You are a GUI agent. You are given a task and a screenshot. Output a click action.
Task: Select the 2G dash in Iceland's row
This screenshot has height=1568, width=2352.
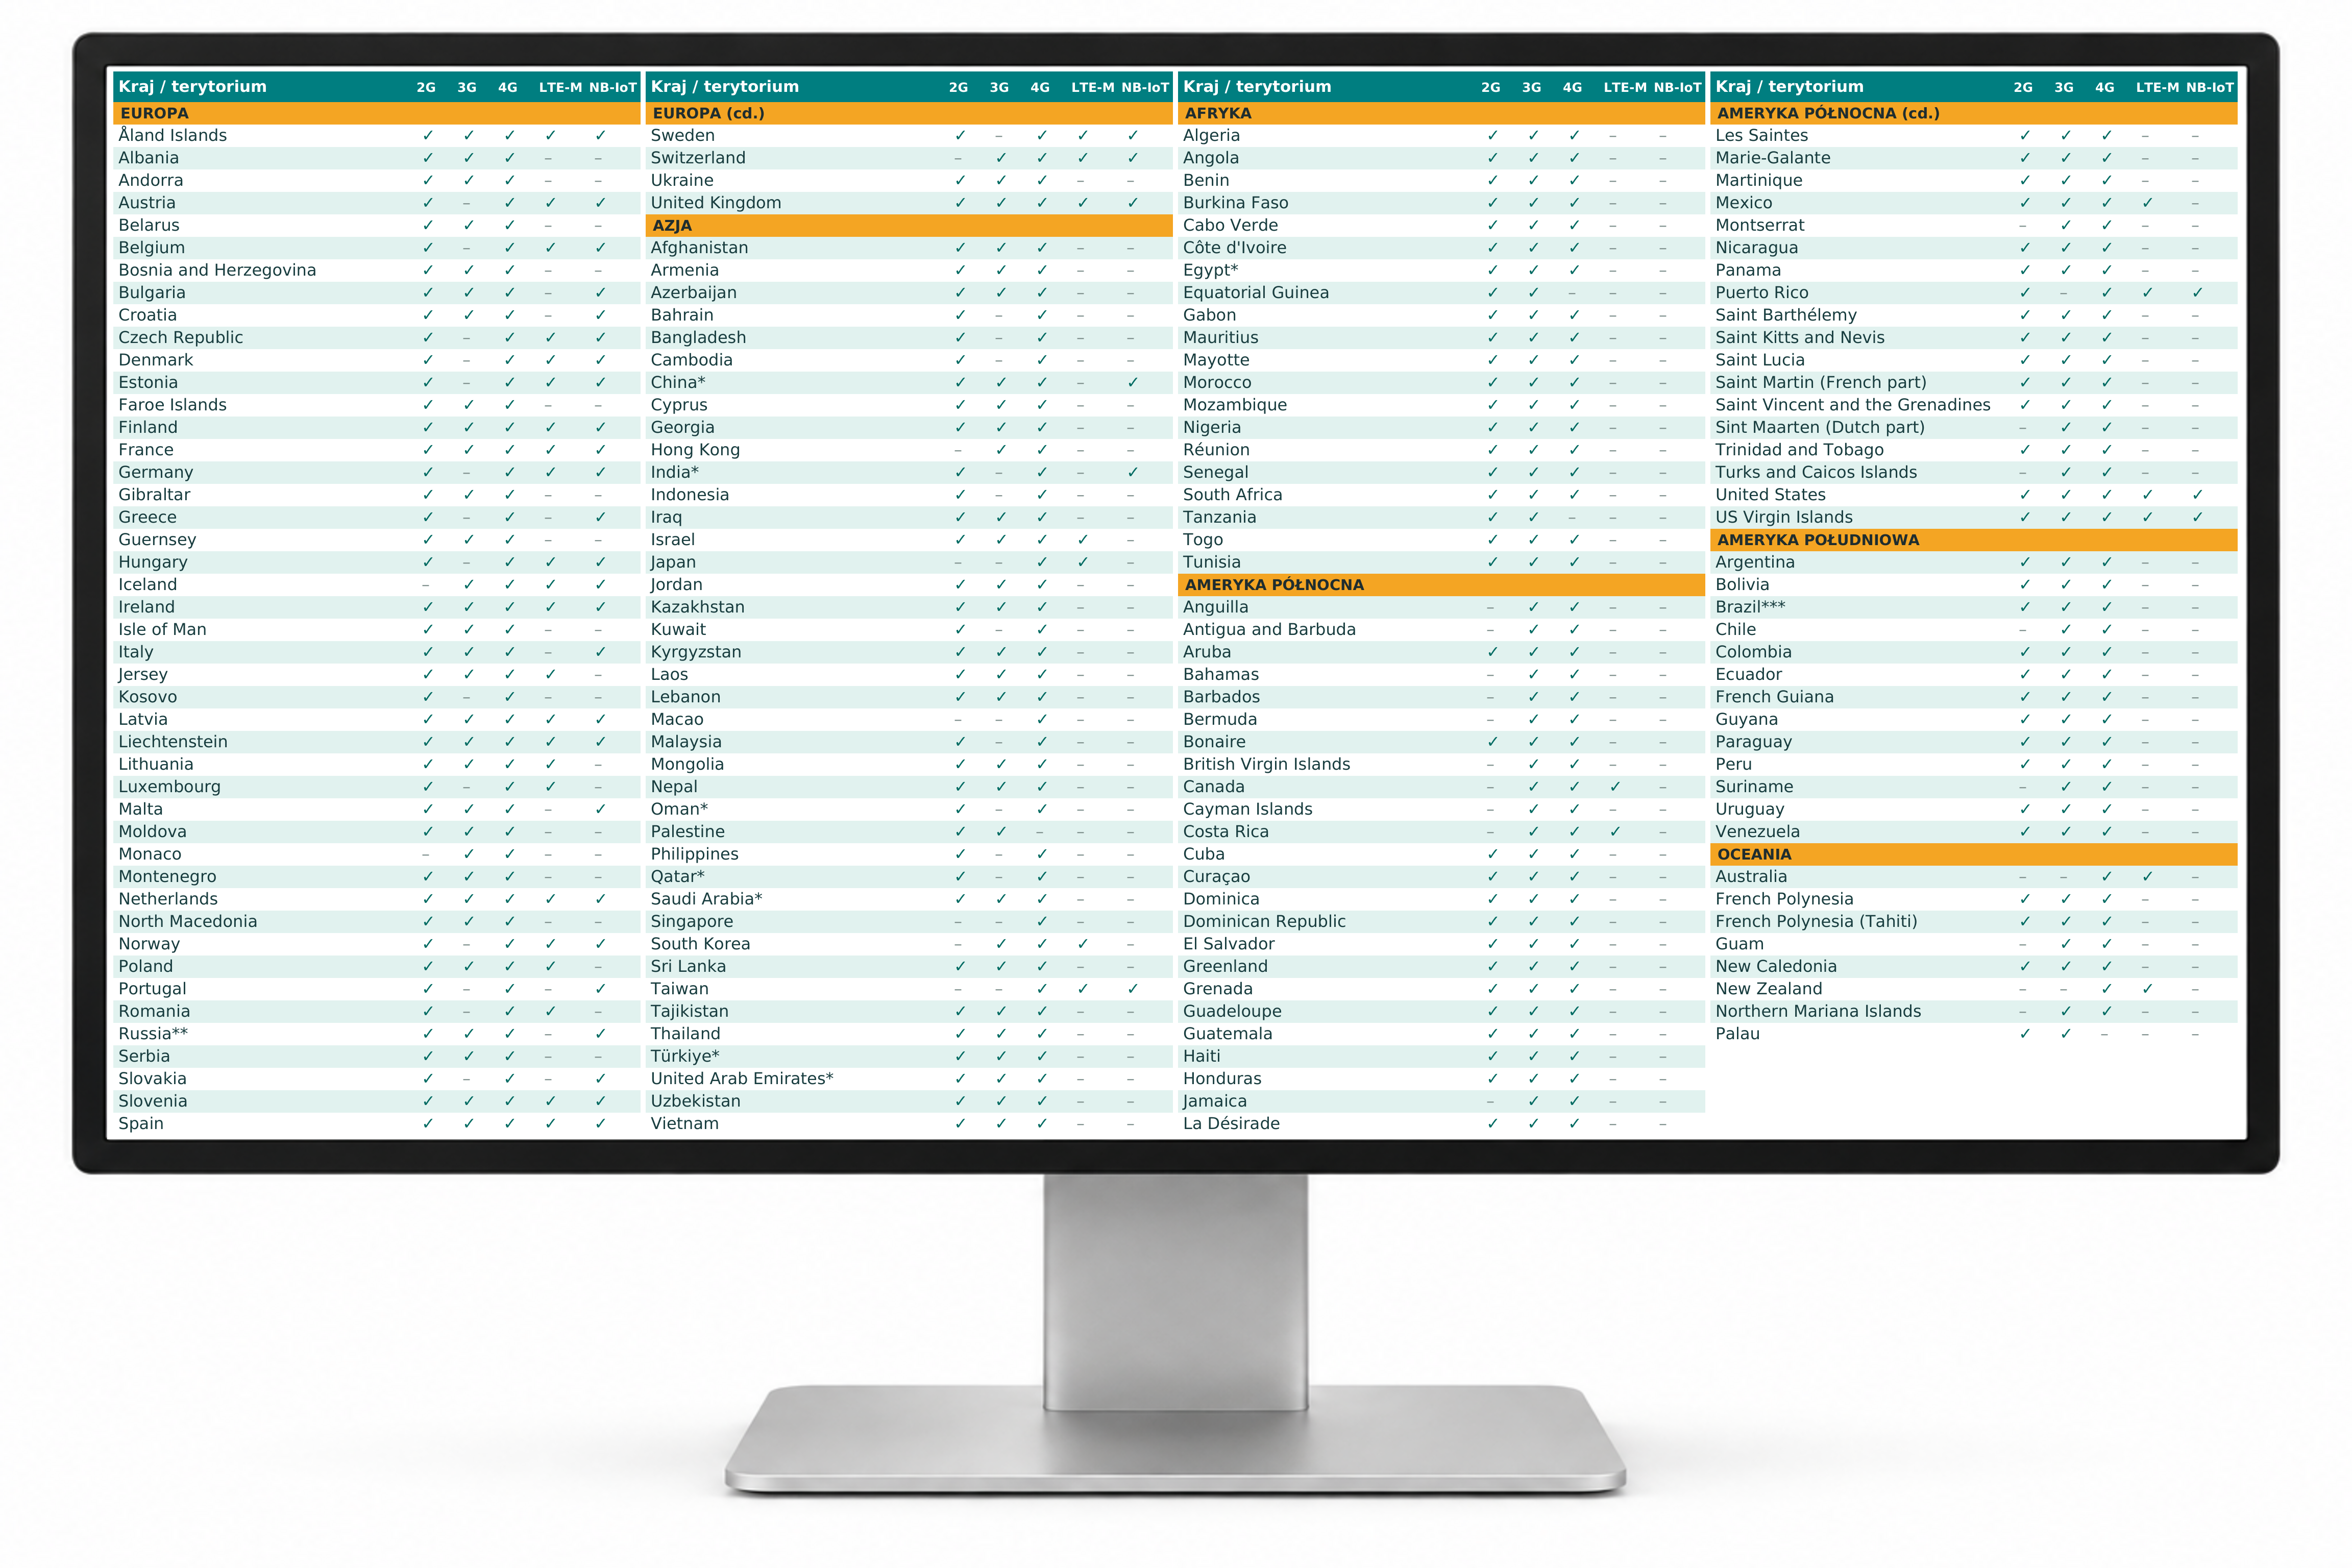[x=426, y=585]
